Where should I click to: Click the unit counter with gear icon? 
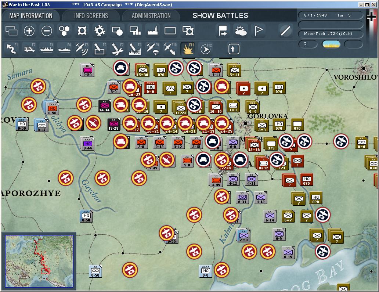[x=188, y=31]
